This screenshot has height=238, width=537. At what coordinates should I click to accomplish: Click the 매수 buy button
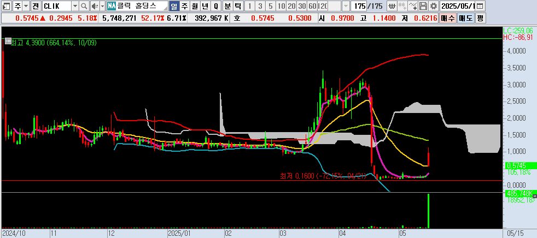click(447, 18)
